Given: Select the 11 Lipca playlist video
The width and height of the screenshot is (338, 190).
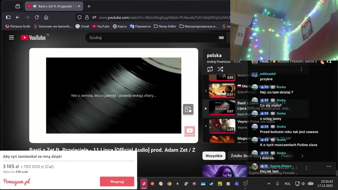Looking at the screenshot, I should [x=222, y=108].
